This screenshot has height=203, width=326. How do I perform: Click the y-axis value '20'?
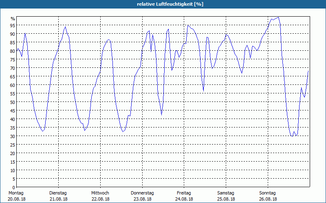coord(13,153)
